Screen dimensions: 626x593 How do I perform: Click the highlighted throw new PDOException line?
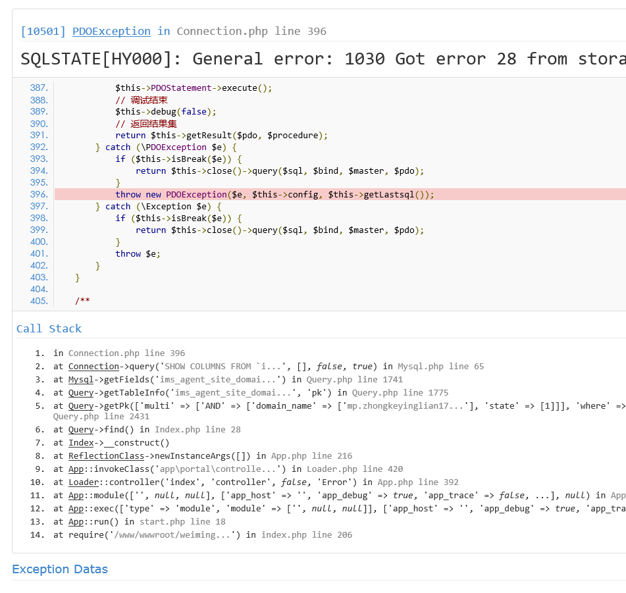[340, 194]
